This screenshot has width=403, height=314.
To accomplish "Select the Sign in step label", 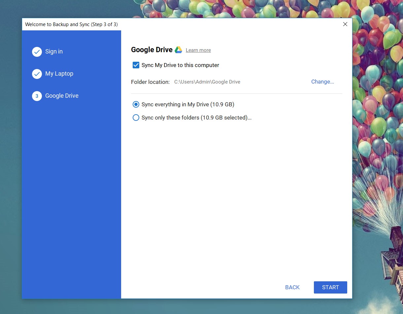I will [54, 52].
